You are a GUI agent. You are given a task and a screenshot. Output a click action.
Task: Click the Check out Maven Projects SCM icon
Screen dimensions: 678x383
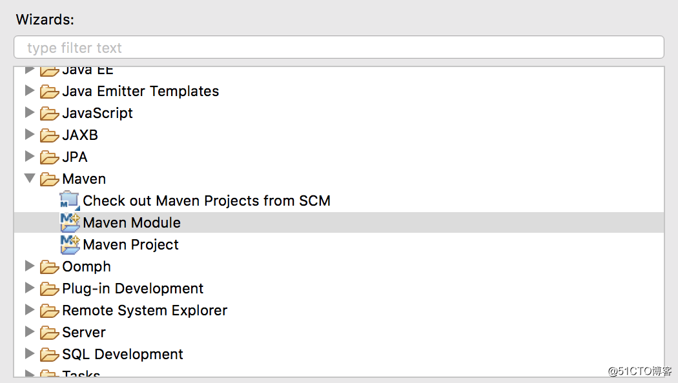point(69,201)
